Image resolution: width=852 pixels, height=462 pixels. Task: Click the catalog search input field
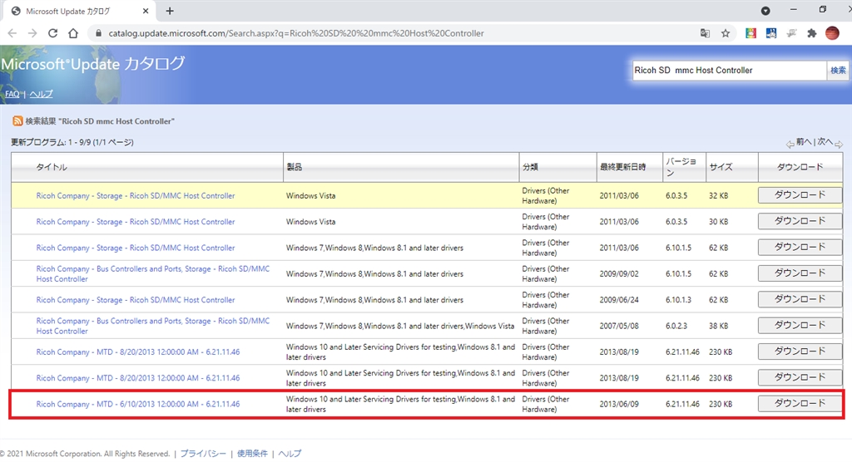(729, 70)
